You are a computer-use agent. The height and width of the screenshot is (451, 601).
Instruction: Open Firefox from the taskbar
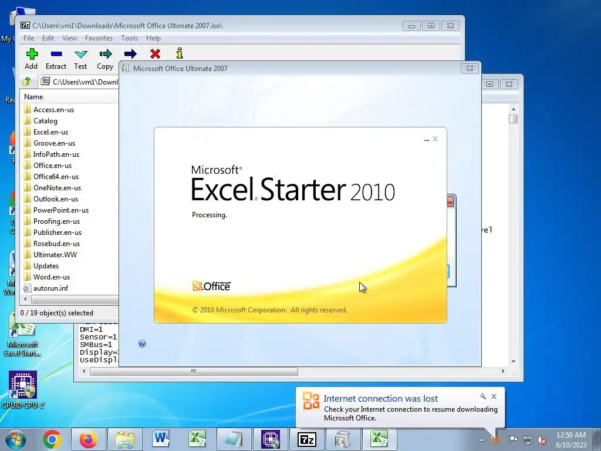[88, 439]
